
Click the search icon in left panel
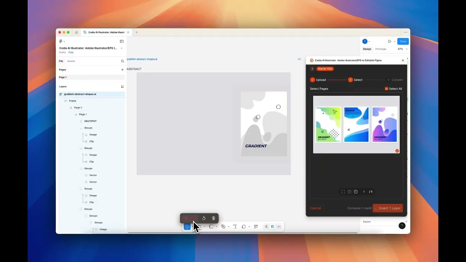pos(122,61)
